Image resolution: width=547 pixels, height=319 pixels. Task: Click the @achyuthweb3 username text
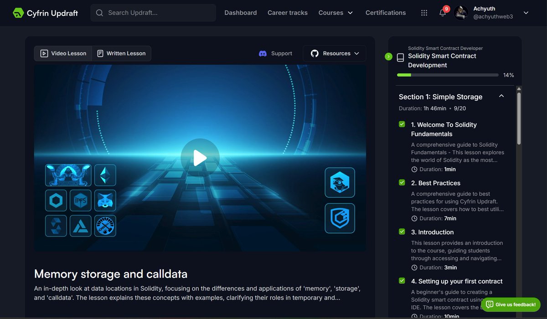[493, 17]
